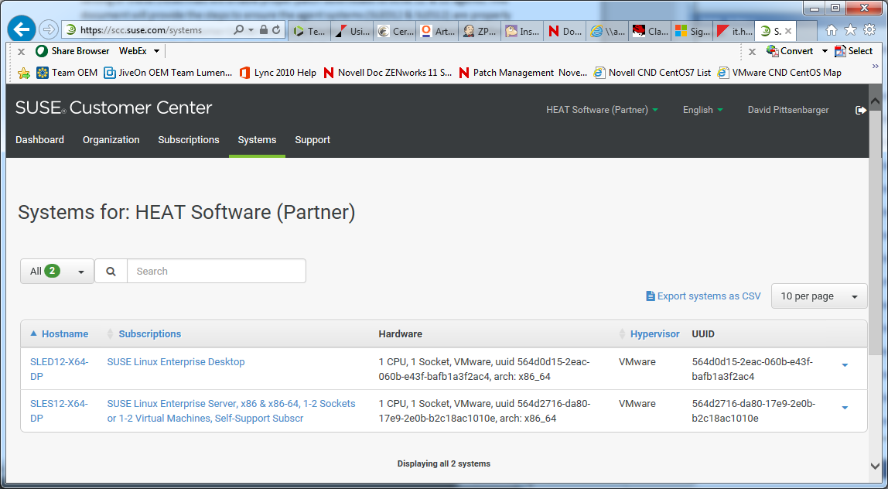Switch to the Te... browser tab

[x=309, y=31]
